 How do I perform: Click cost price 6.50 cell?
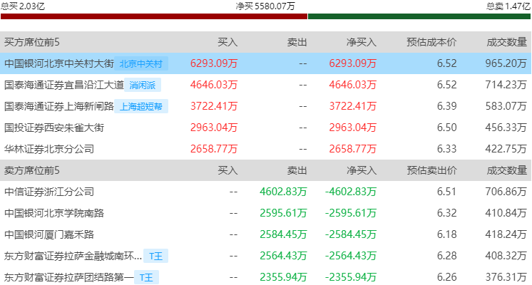447,128
